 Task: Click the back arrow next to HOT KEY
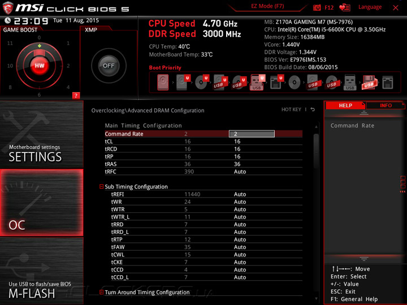[313, 110]
